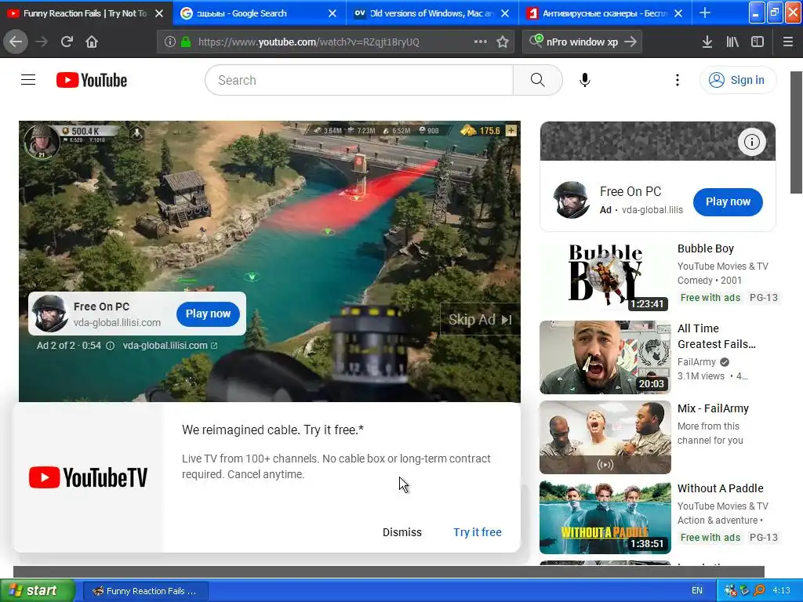Go back with the browser back arrow
The height and width of the screenshot is (602, 803).
(x=16, y=42)
